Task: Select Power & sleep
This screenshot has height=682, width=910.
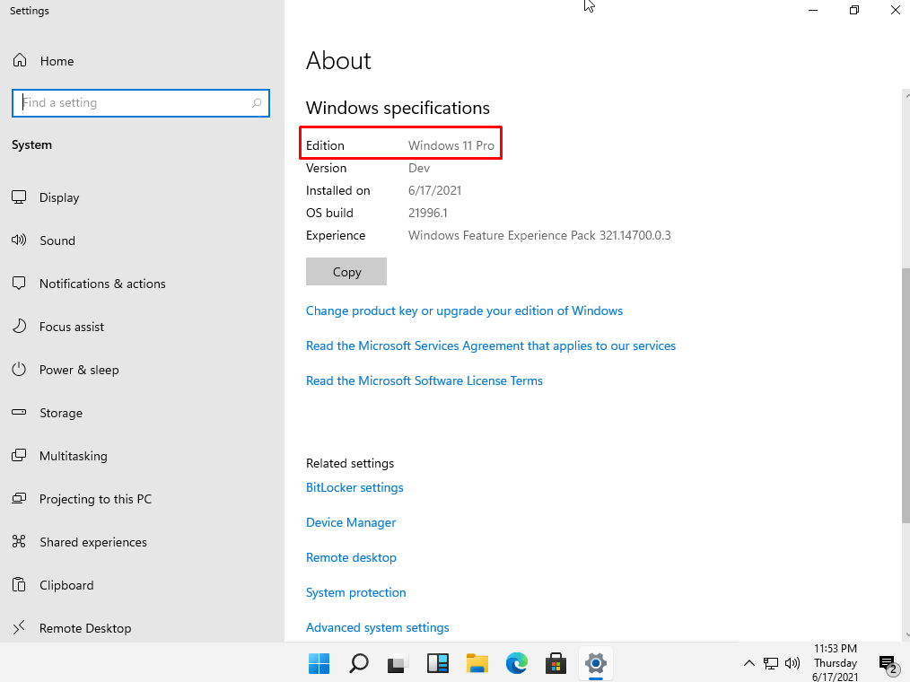Action: 79,369
